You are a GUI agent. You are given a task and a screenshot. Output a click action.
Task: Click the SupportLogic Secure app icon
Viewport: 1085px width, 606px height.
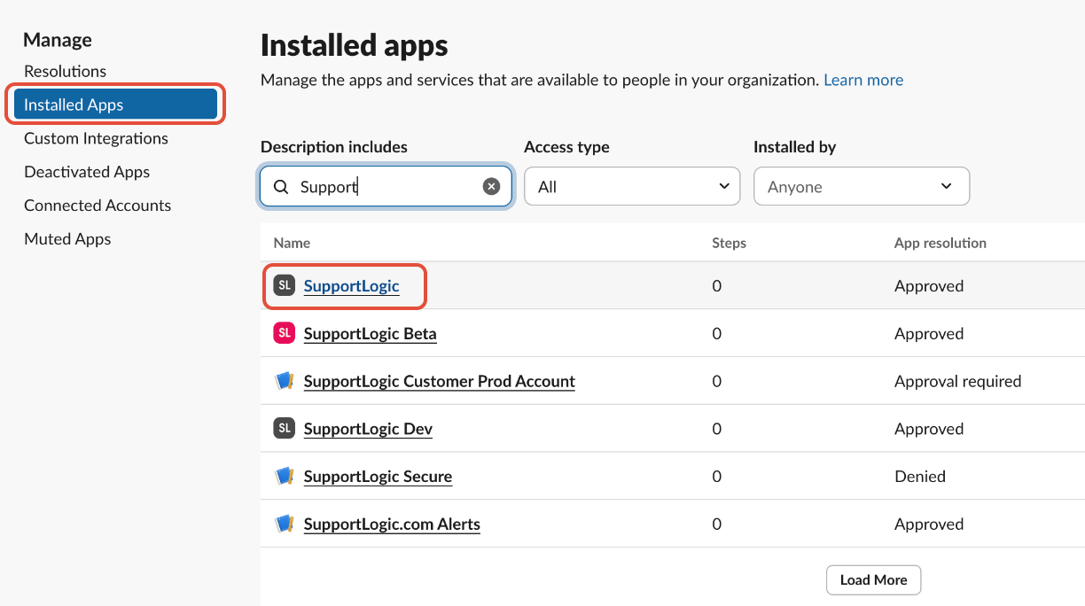(x=284, y=476)
